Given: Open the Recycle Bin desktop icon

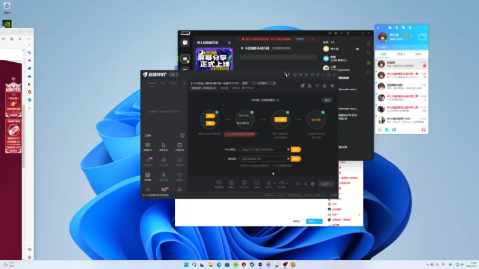Looking at the screenshot, I should coord(7,8).
